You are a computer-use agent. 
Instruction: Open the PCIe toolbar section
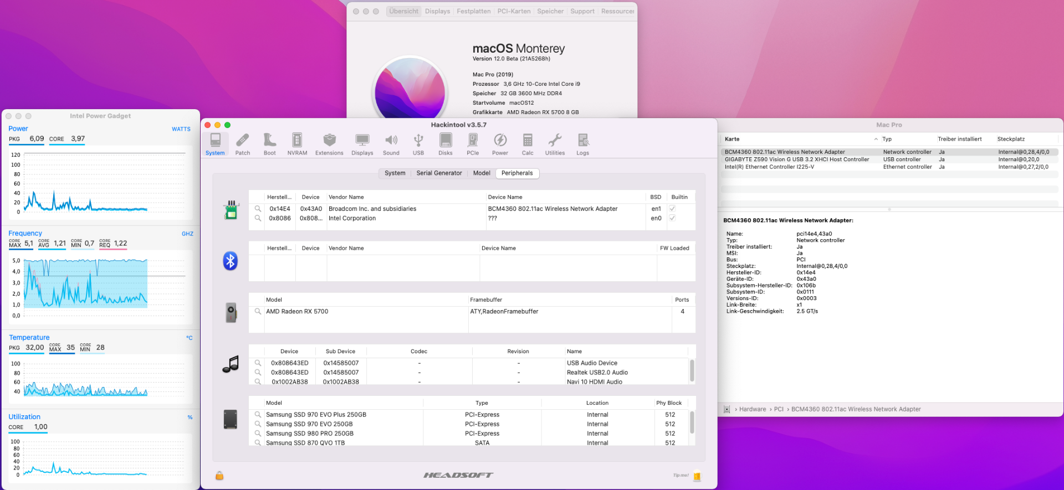coord(473,144)
